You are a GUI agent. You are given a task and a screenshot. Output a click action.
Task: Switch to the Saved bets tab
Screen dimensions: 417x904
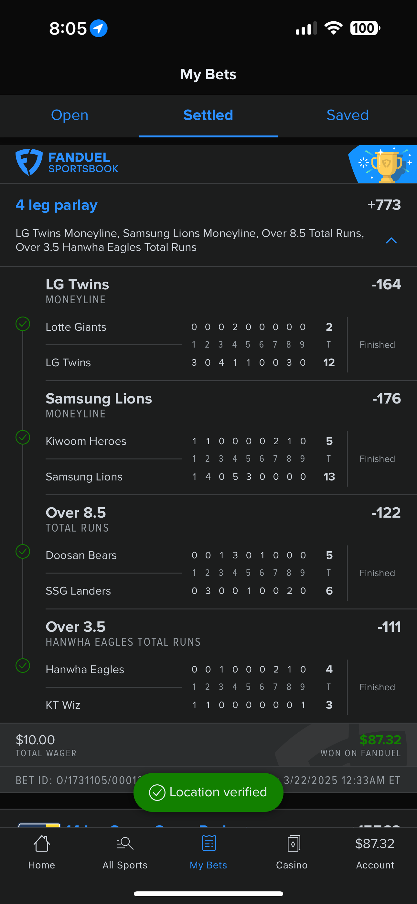click(x=347, y=115)
